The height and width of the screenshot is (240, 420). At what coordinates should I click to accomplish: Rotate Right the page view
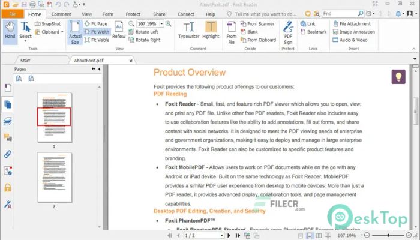(x=145, y=40)
